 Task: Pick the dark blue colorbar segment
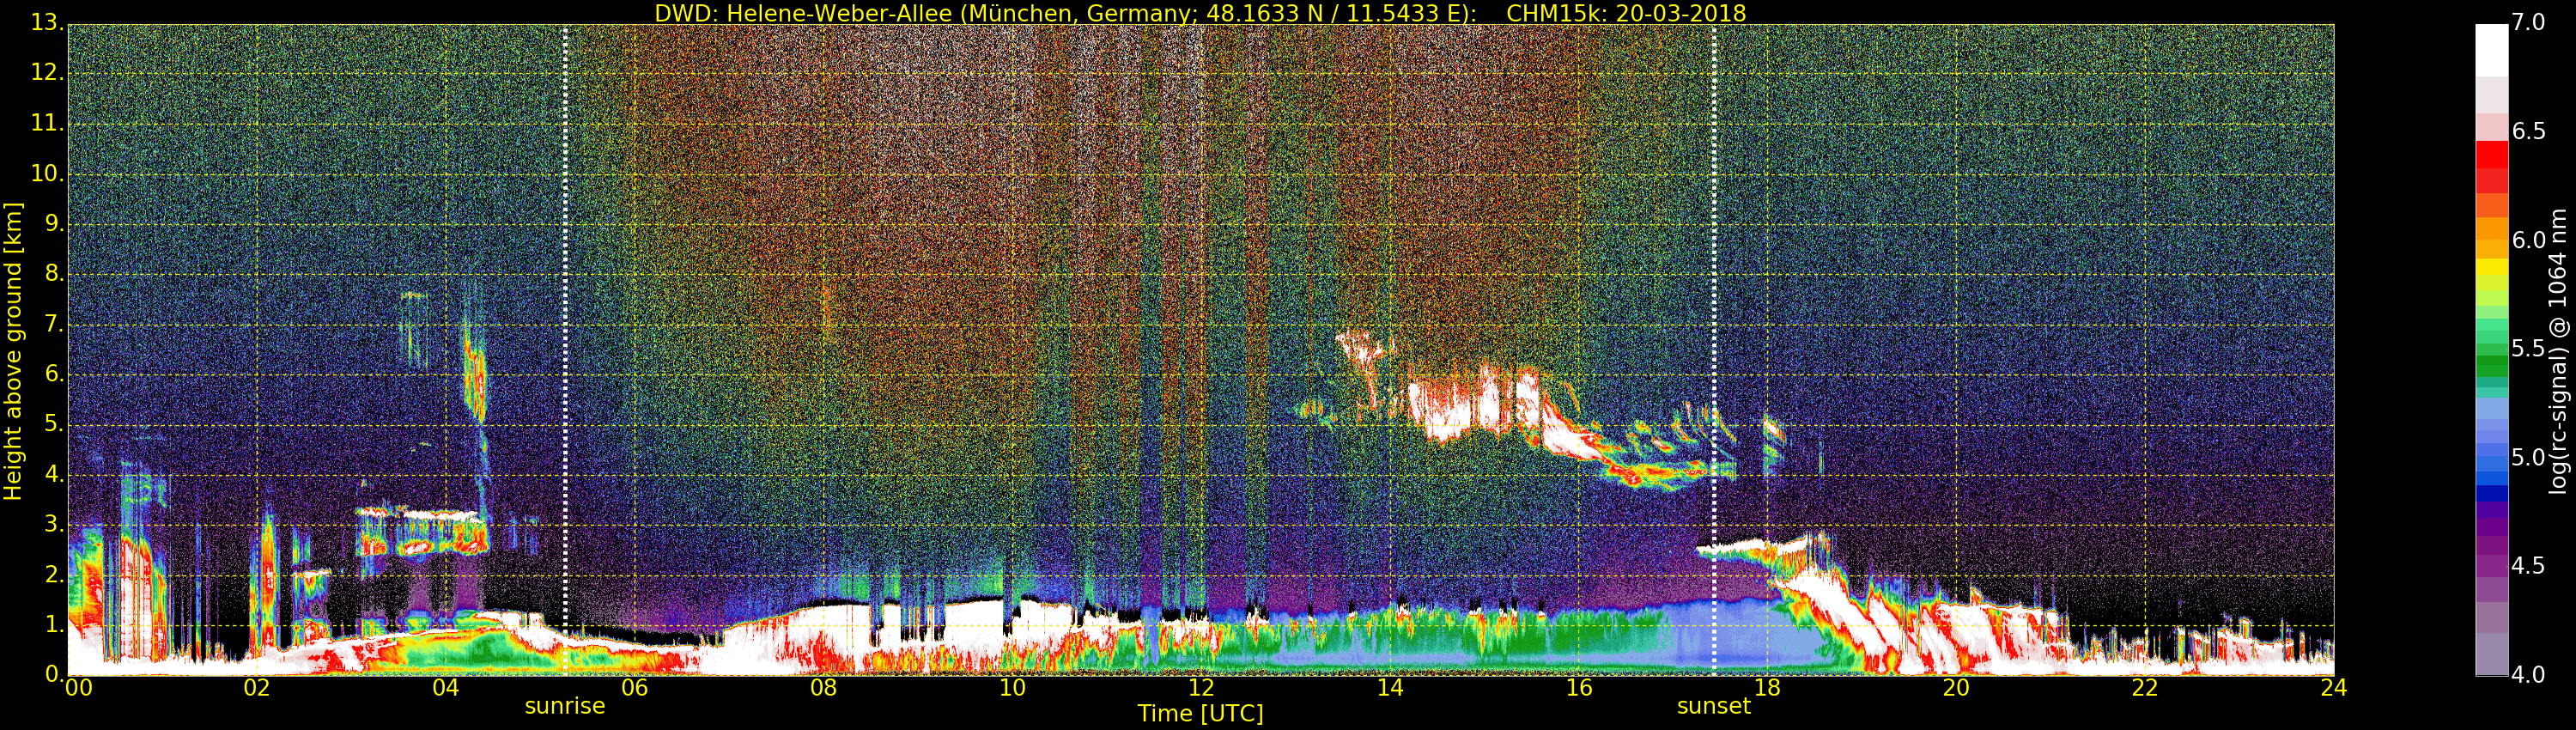coord(2491,492)
